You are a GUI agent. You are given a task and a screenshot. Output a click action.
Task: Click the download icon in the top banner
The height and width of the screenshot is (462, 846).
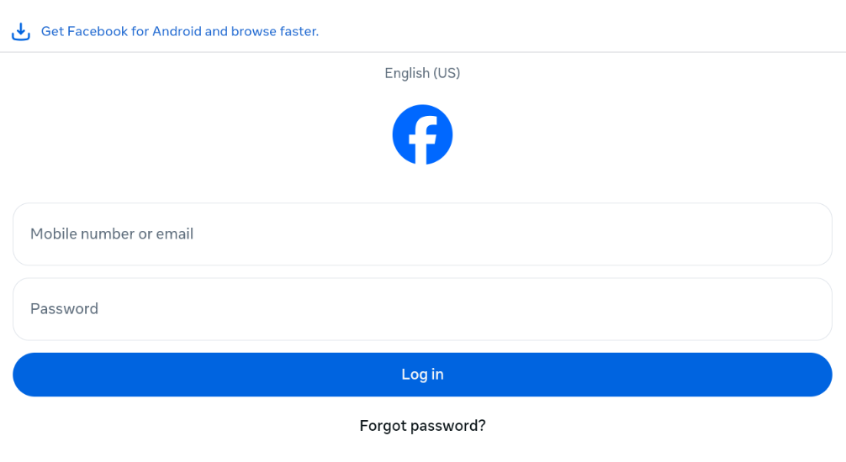pyautogui.click(x=21, y=32)
